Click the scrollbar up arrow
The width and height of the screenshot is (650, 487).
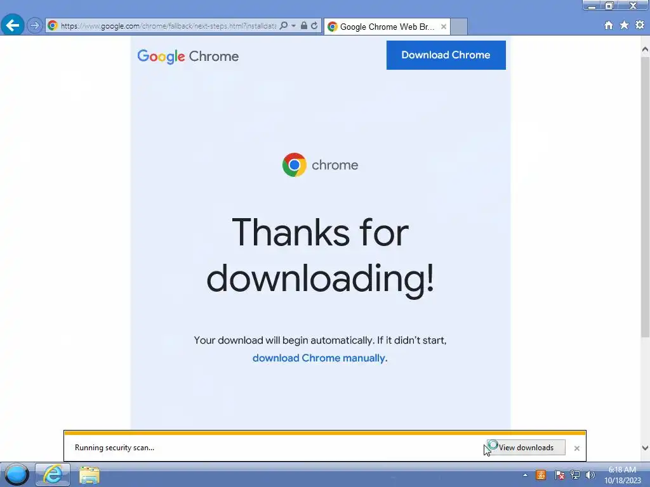(x=645, y=49)
